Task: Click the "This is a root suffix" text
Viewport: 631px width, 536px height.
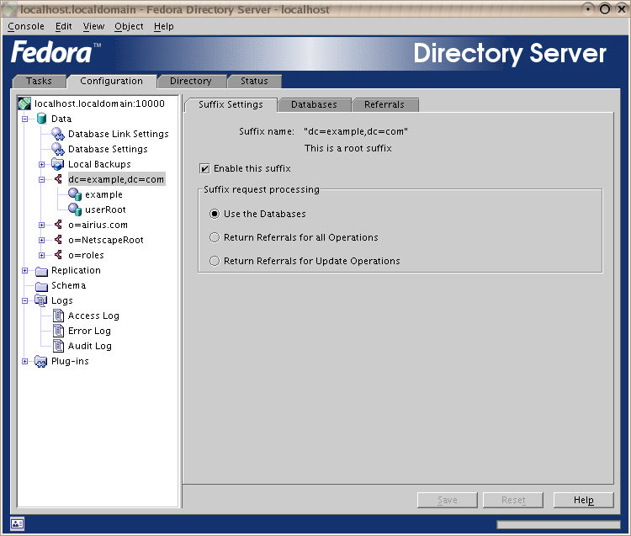Action: [348, 148]
